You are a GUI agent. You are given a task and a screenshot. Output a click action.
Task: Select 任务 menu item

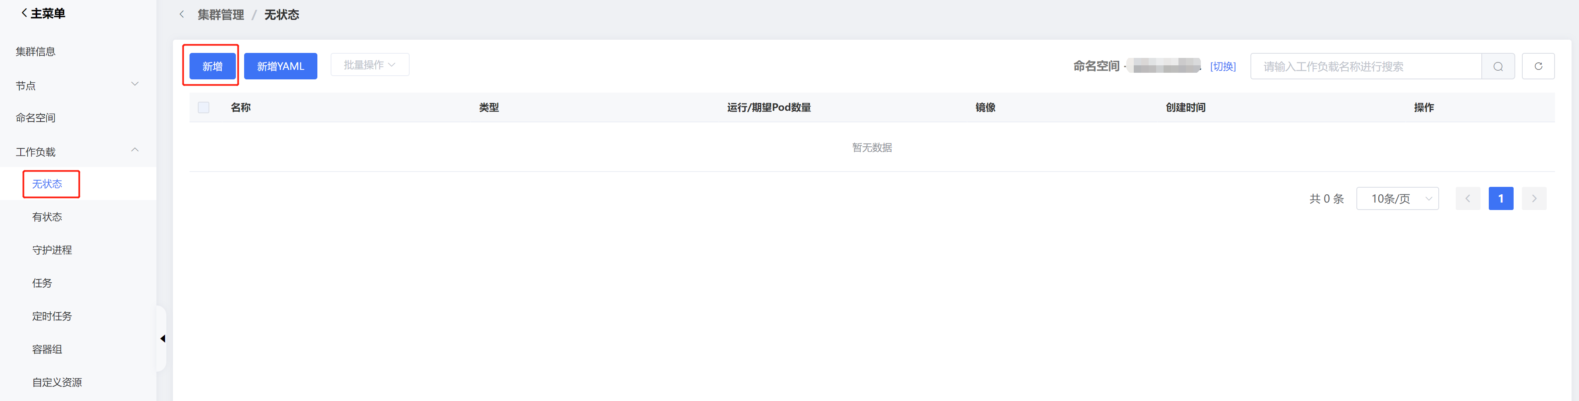point(42,283)
